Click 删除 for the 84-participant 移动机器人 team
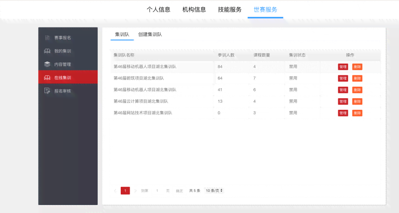This screenshot has height=213, width=399. [x=357, y=67]
